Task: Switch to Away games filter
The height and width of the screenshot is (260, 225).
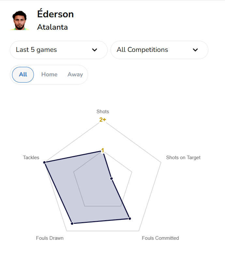Action: coord(75,74)
